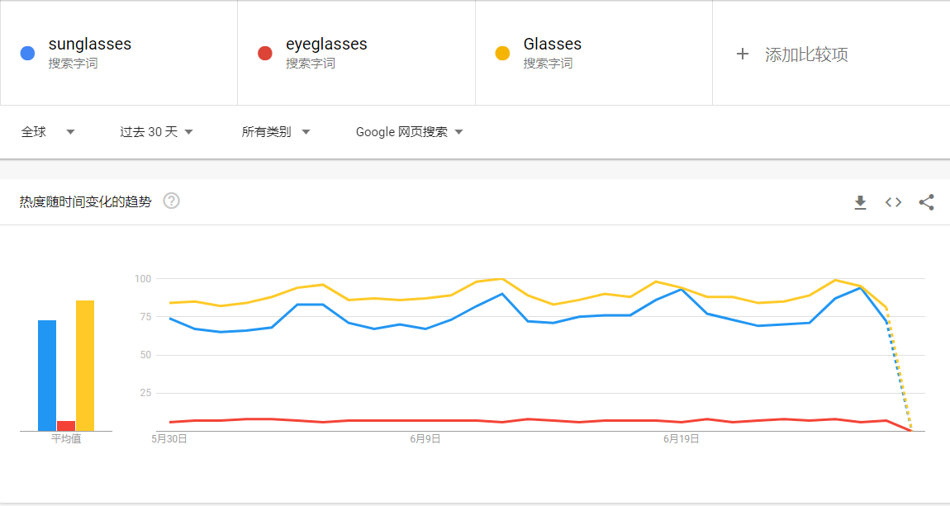Open the embed code icon
950x506 pixels.
[893, 202]
